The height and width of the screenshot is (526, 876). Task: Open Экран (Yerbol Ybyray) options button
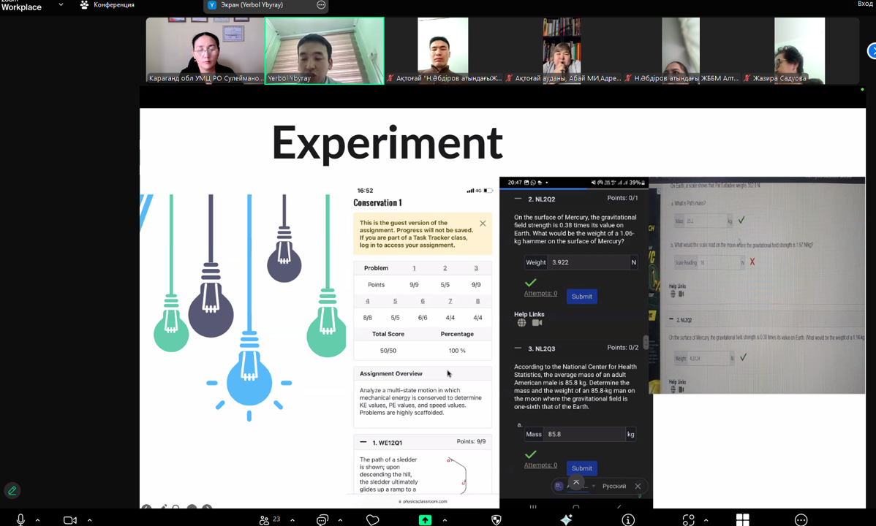321,5
